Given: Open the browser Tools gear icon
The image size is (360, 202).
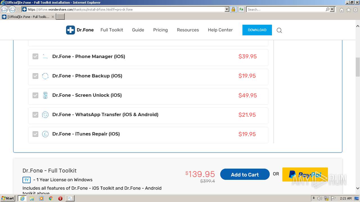Looking at the screenshot, I should (355, 10).
